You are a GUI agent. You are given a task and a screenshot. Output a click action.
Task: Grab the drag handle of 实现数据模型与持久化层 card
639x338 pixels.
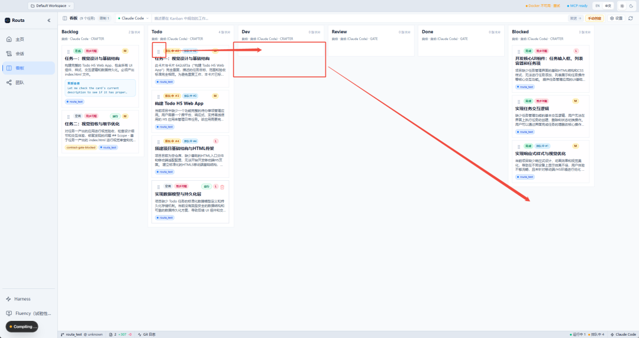(159, 187)
